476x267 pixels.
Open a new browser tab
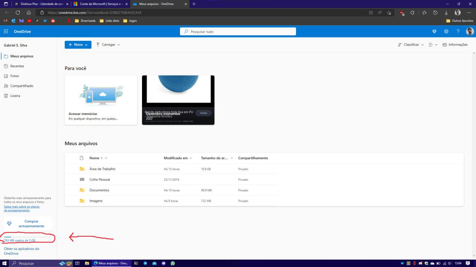tap(194, 4)
